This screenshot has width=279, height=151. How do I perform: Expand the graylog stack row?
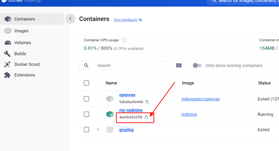coord(98,129)
